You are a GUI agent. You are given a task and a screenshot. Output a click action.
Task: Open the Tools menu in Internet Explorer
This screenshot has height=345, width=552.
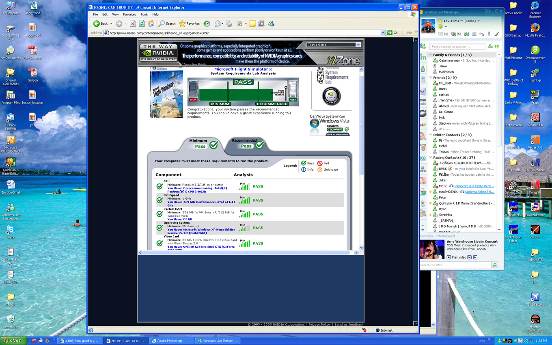[x=144, y=14]
